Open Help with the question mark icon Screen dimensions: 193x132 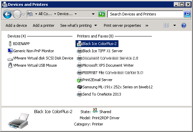click(x=184, y=25)
